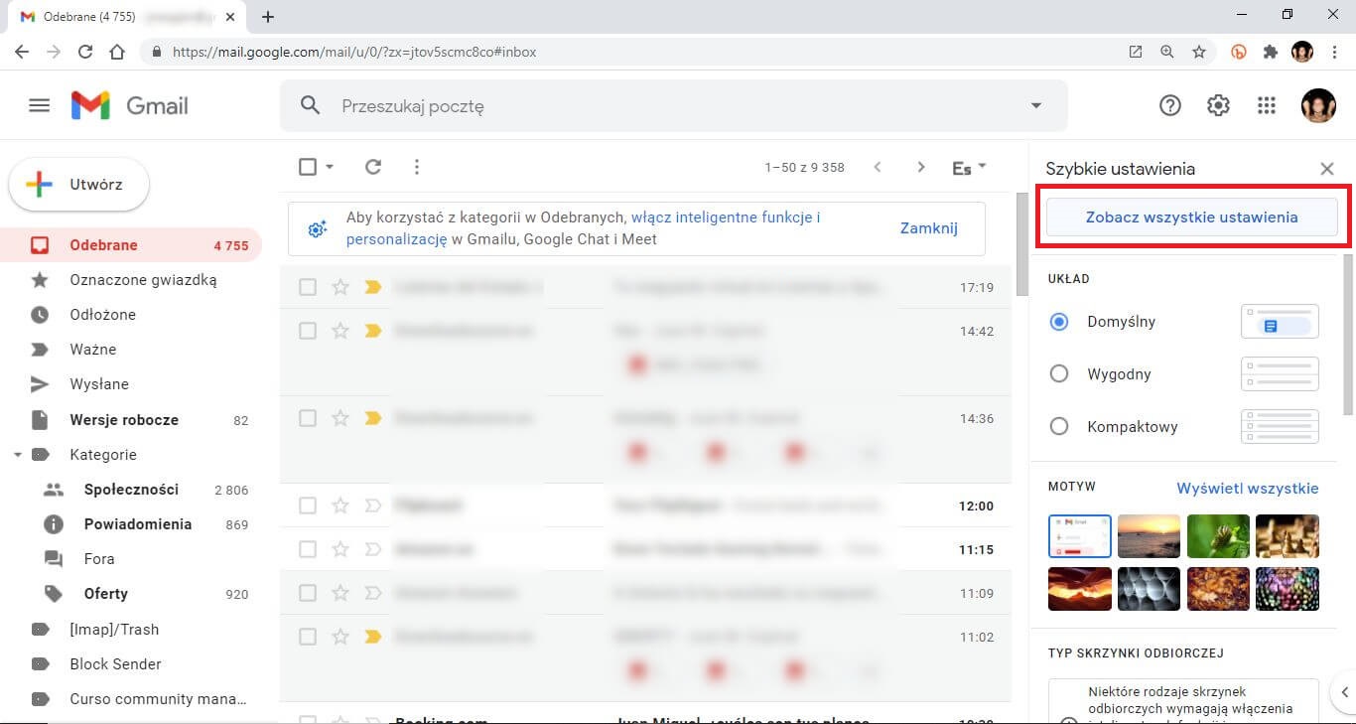
Task: Open the main menu hamburger icon
Action: 40,105
